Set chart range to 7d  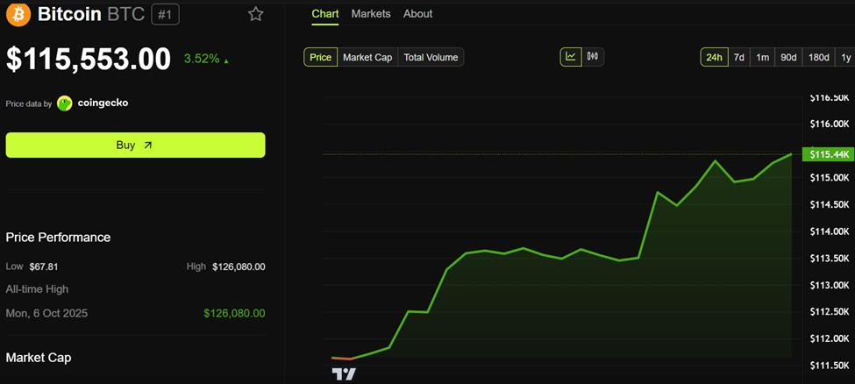(x=739, y=57)
